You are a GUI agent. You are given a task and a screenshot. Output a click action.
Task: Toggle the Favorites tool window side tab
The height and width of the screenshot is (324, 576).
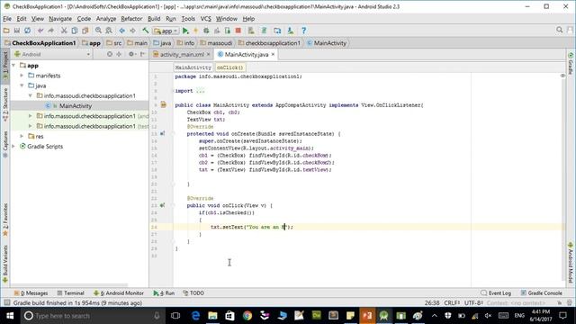click(5, 220)
